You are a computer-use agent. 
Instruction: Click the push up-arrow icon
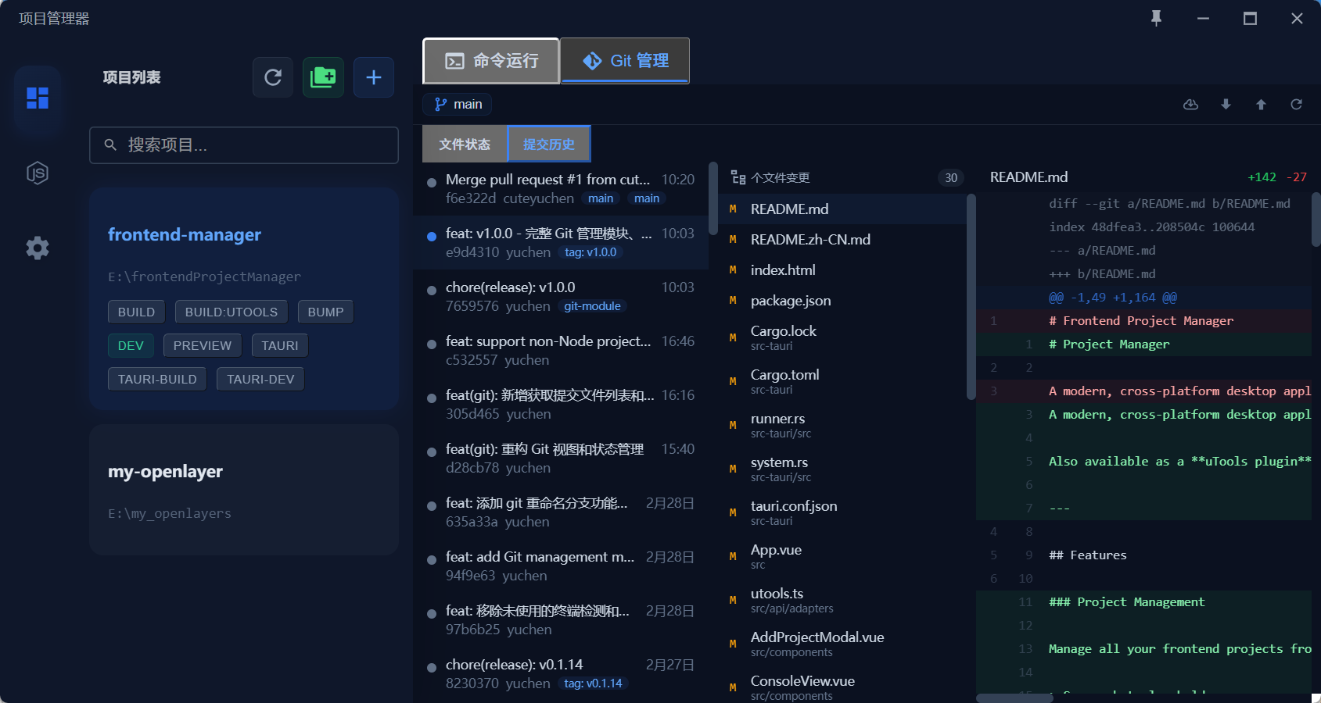point(1261,105)
